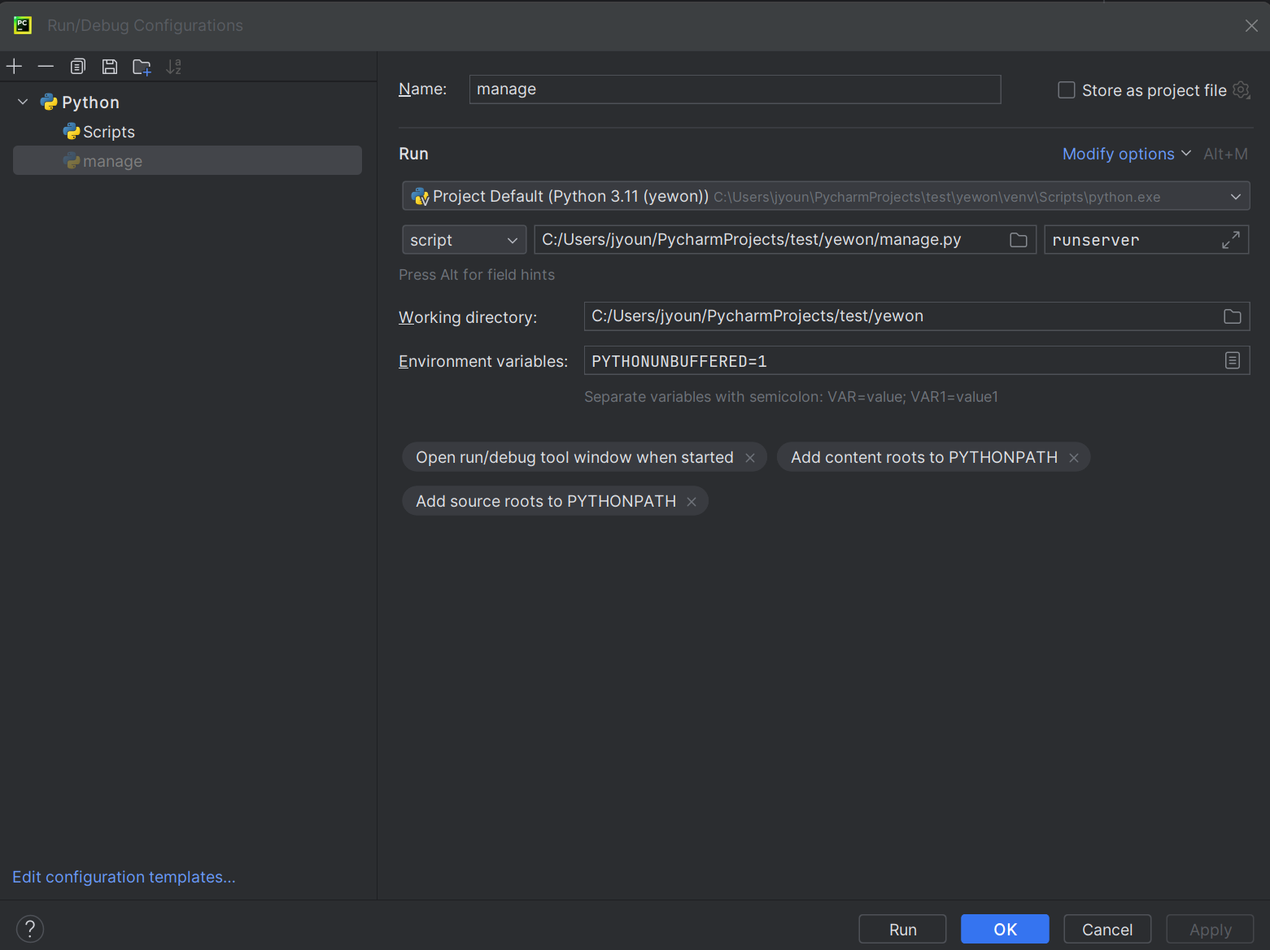Click the Create New Folder icon

(x=142, y=67)
